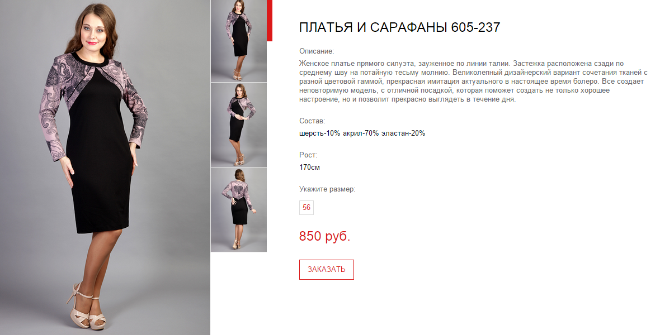Choose size 56
The image size is (660, 335).
click(307, 207)
